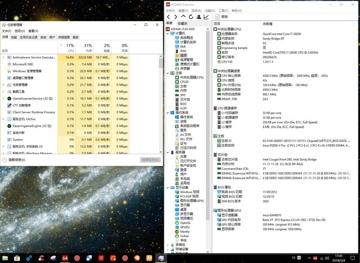Expand Antimalware Service Executable process row
Image resolution: width=360 pixels, height=263 pixels.
click(3, 58)
